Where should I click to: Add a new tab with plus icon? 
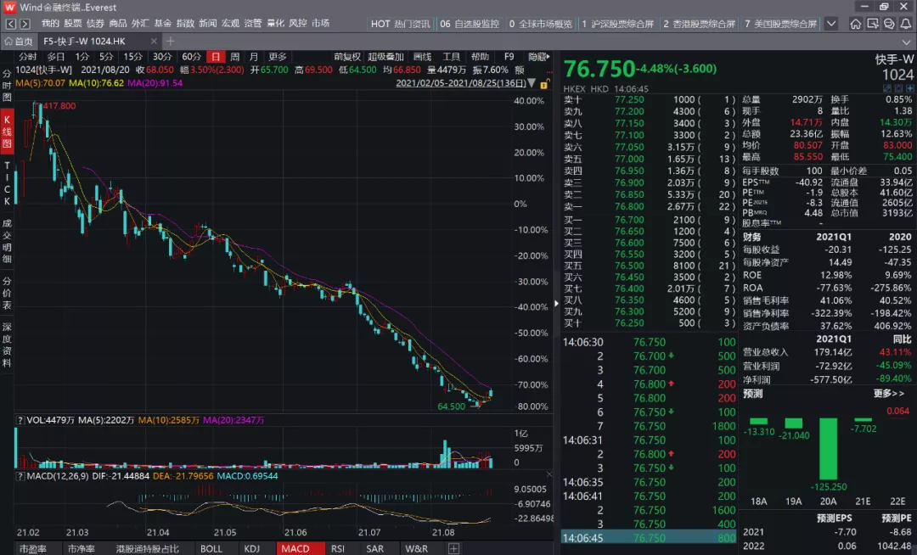[171, 41]
